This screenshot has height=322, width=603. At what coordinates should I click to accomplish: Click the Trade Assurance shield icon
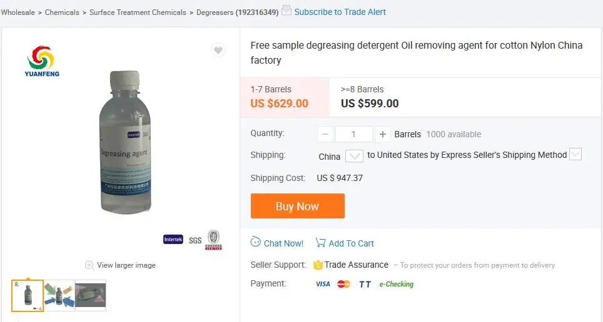318,265
